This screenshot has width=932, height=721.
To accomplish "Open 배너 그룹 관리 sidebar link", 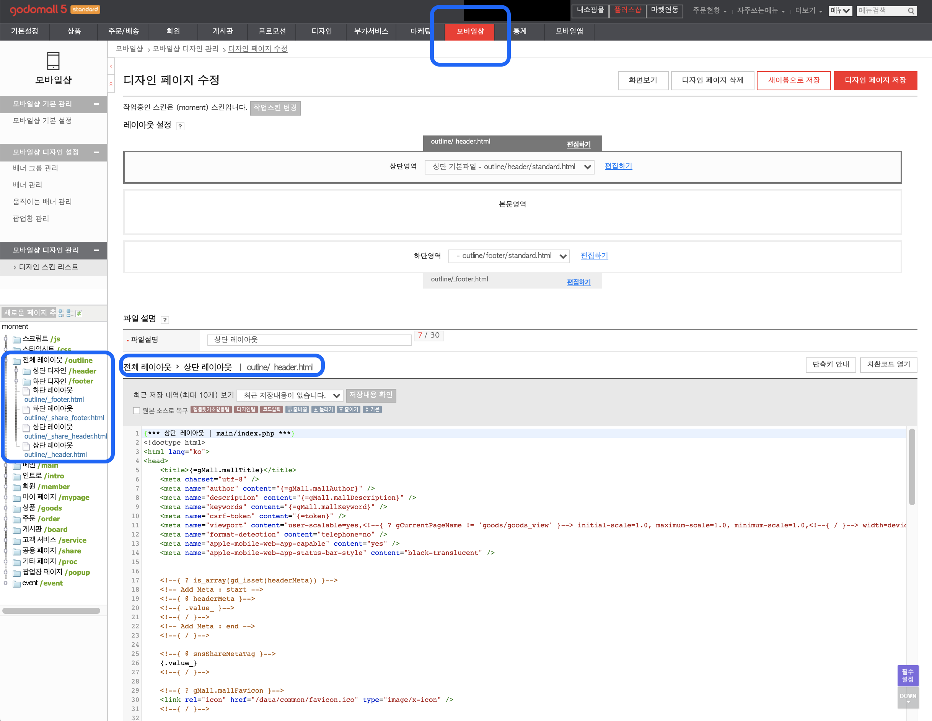I will point(35,168).
